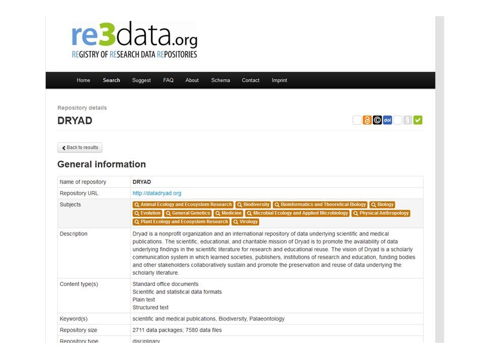Click 'Plain text' content type

[144, 299]
